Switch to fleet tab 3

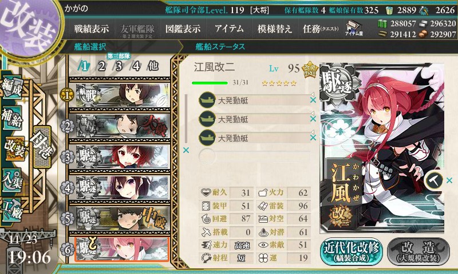pos(119,66)
